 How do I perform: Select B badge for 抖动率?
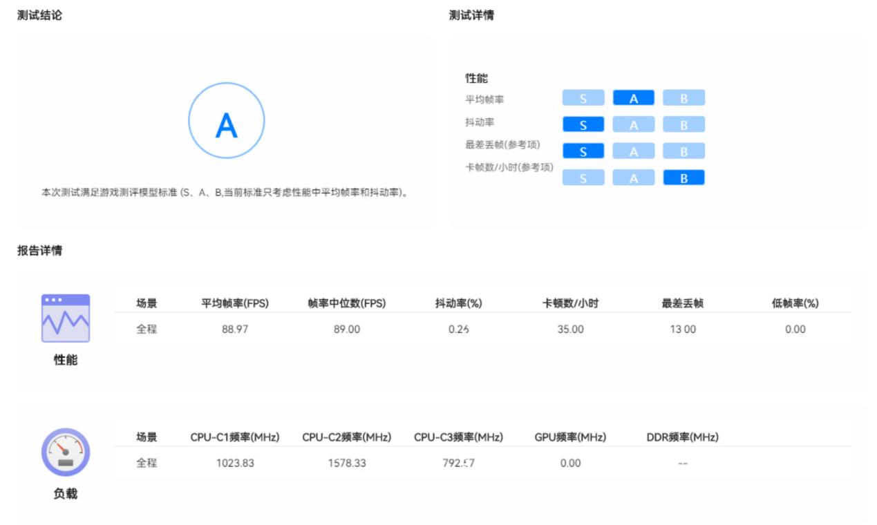(x=683, y=124)
